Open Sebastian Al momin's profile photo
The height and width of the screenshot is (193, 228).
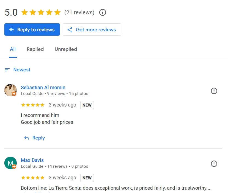pyautogui.click(x=11, y=90)
